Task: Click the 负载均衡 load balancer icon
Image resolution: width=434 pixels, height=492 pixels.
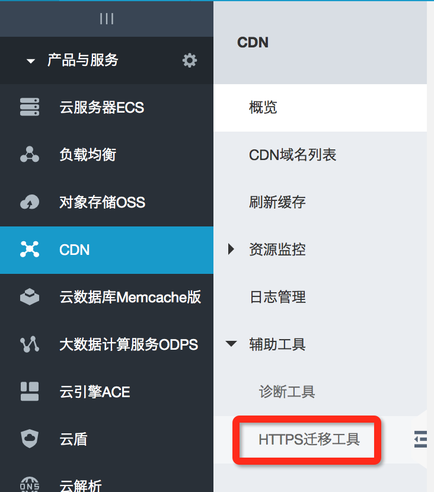Action: (30, 154)
